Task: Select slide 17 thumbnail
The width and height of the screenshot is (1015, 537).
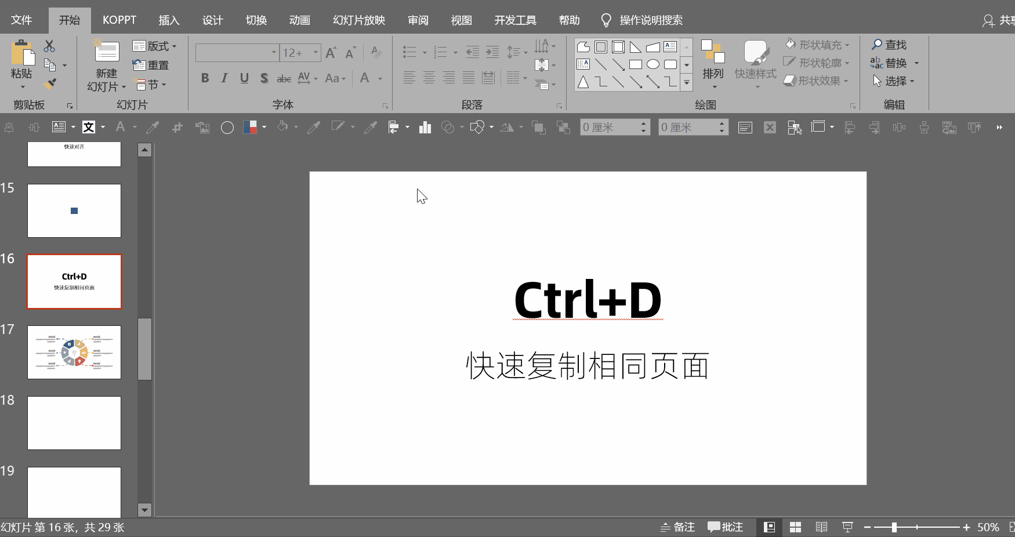Action: [74, 352]
